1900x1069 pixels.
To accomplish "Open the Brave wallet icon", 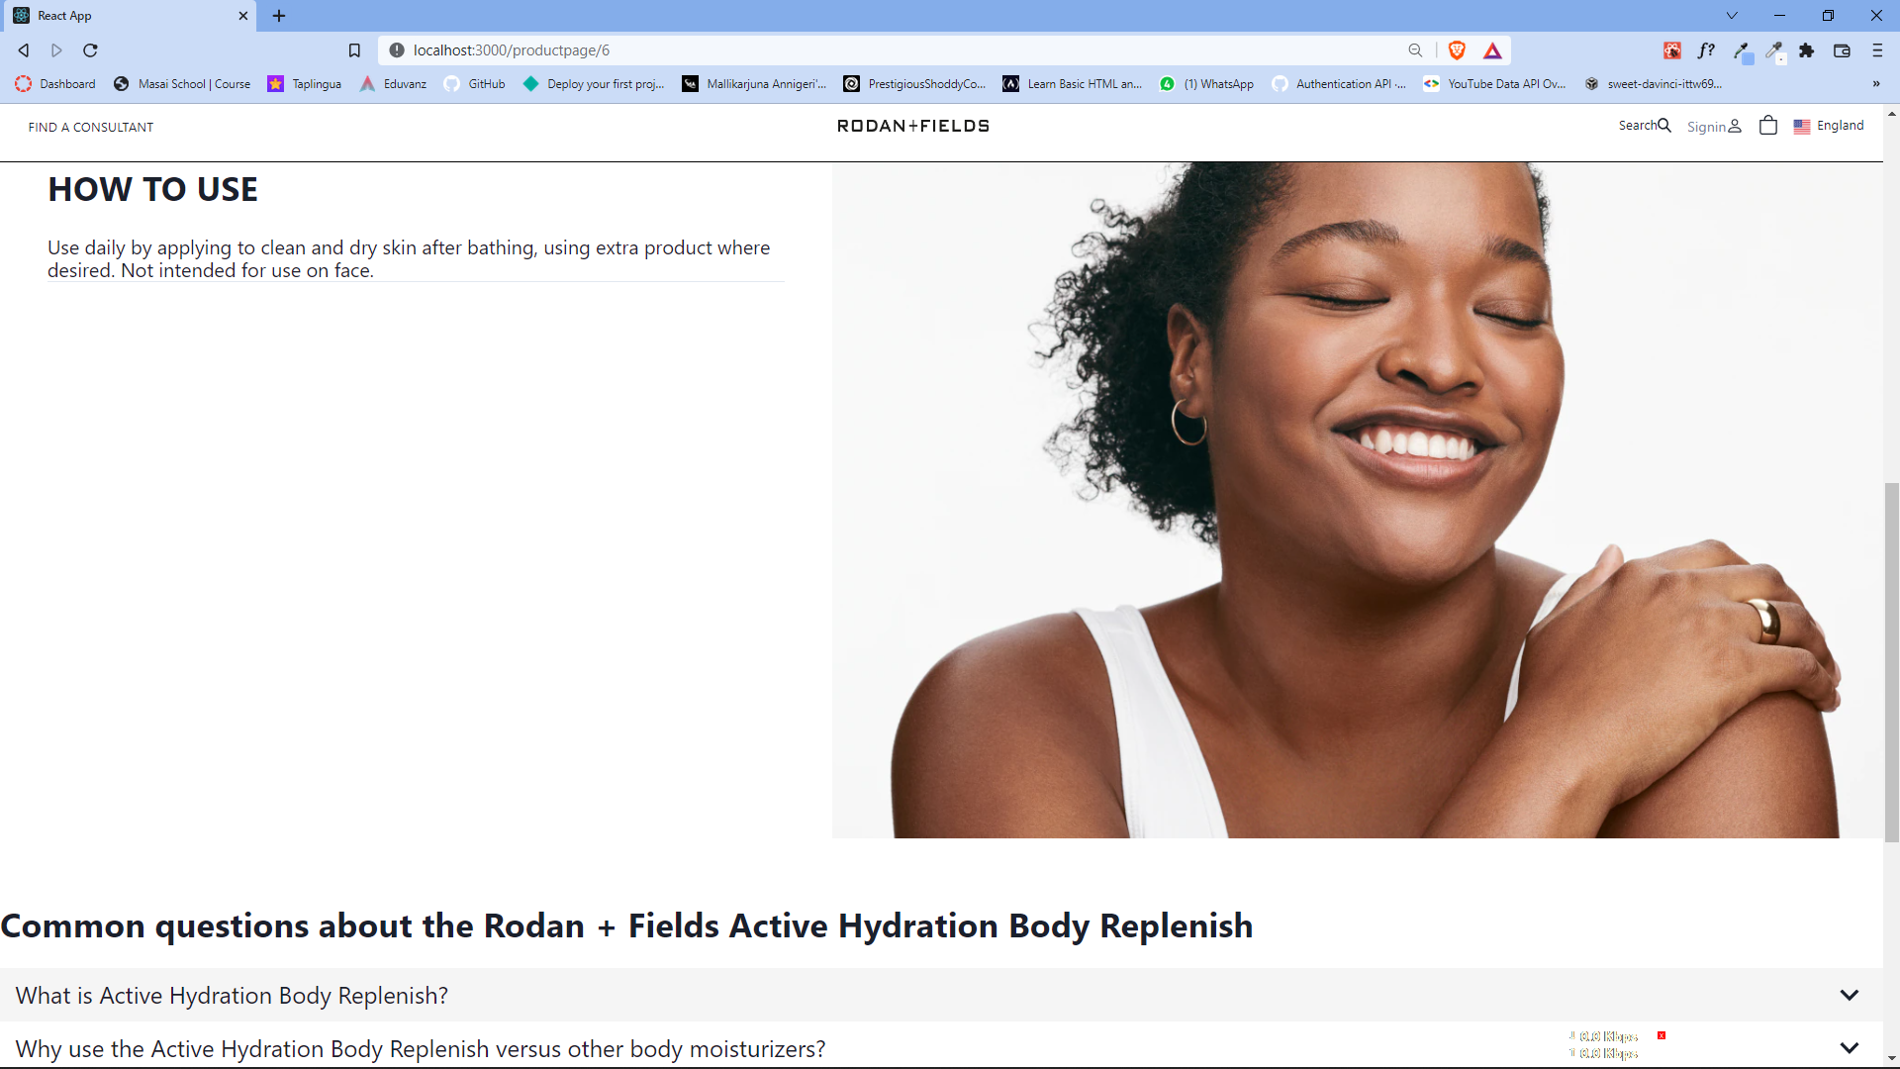I will (1842, 50).
